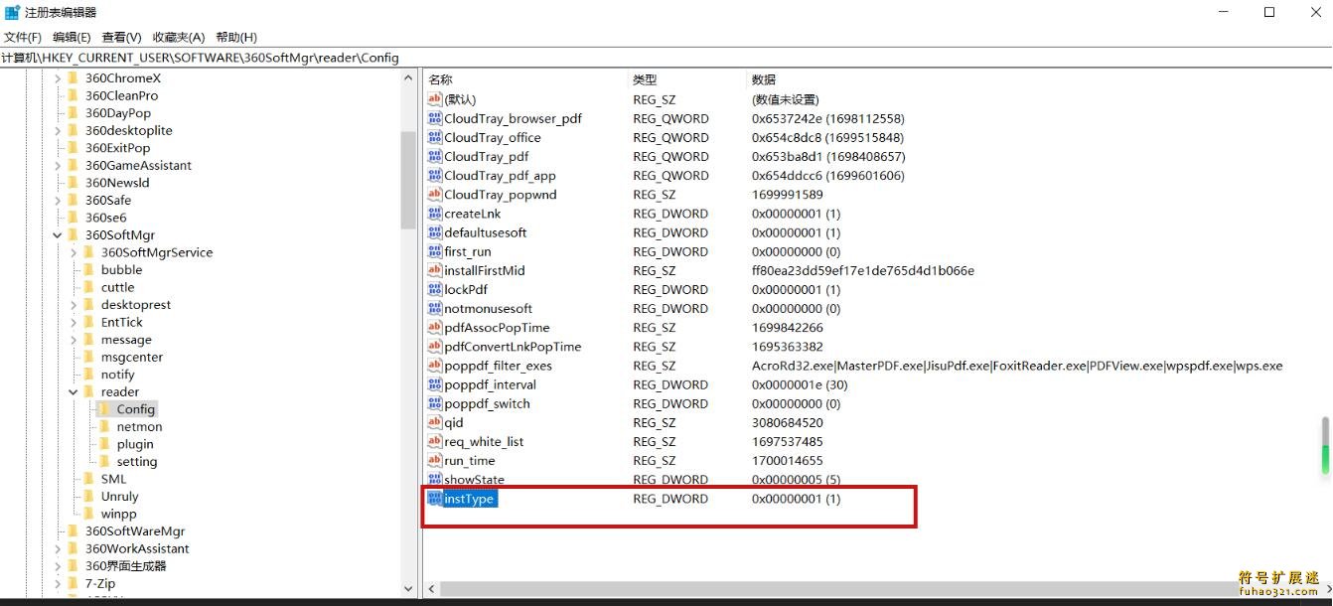Screen dimensions: 1333x606
Task: Open the 编辑(E) menu
Action: (x=72, y=37)
